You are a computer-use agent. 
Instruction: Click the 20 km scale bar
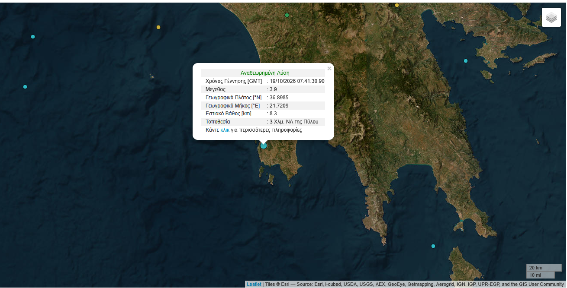pos(544,268)
